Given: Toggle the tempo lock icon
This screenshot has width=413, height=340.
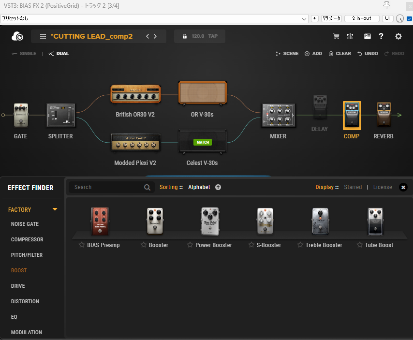Looking at the screenshot, I should tap(184, 36).
